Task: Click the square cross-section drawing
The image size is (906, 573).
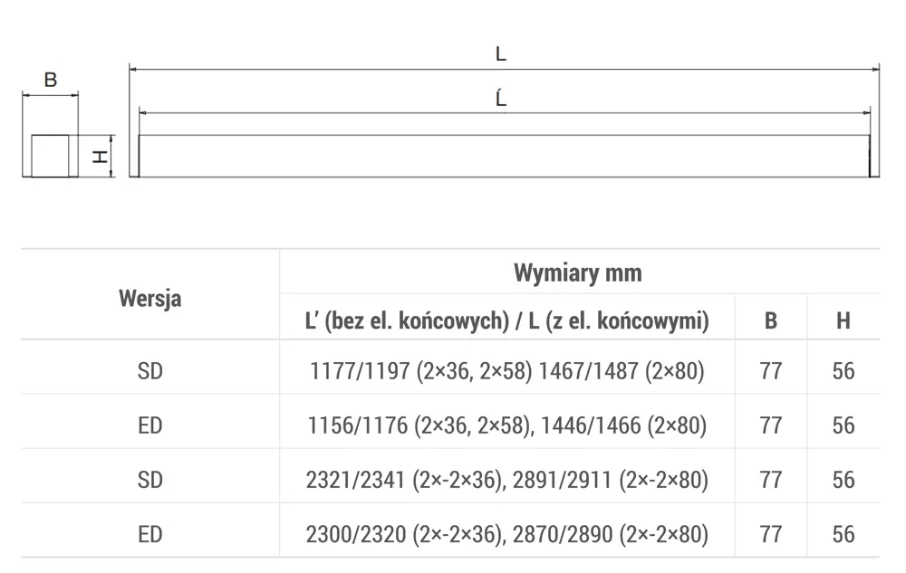Action: pos(50,156)
